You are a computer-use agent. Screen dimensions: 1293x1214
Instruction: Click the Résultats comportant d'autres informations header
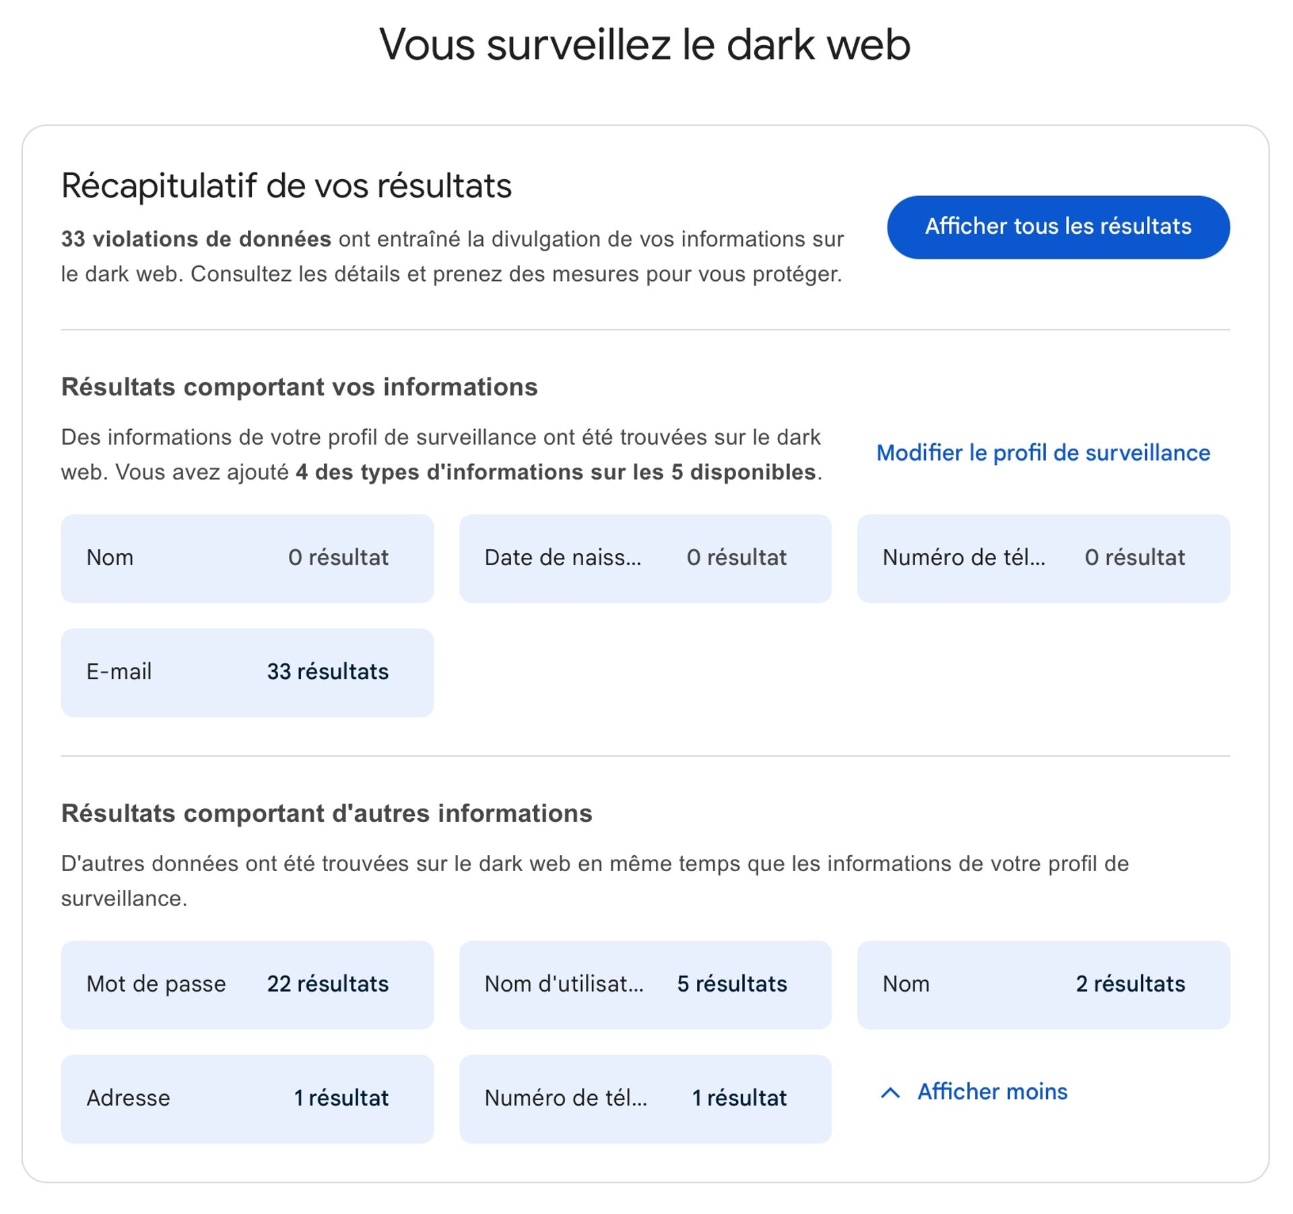coord(327,814)
